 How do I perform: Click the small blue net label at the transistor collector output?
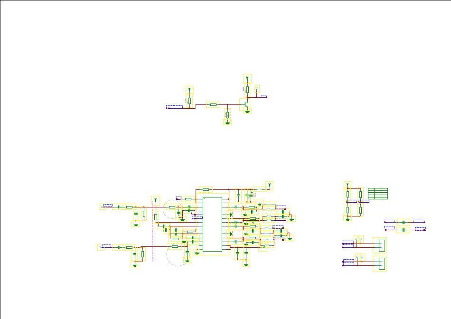tap(264, 96)
